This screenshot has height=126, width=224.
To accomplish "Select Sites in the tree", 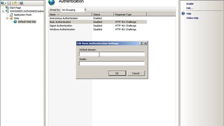I will point(16,18).
